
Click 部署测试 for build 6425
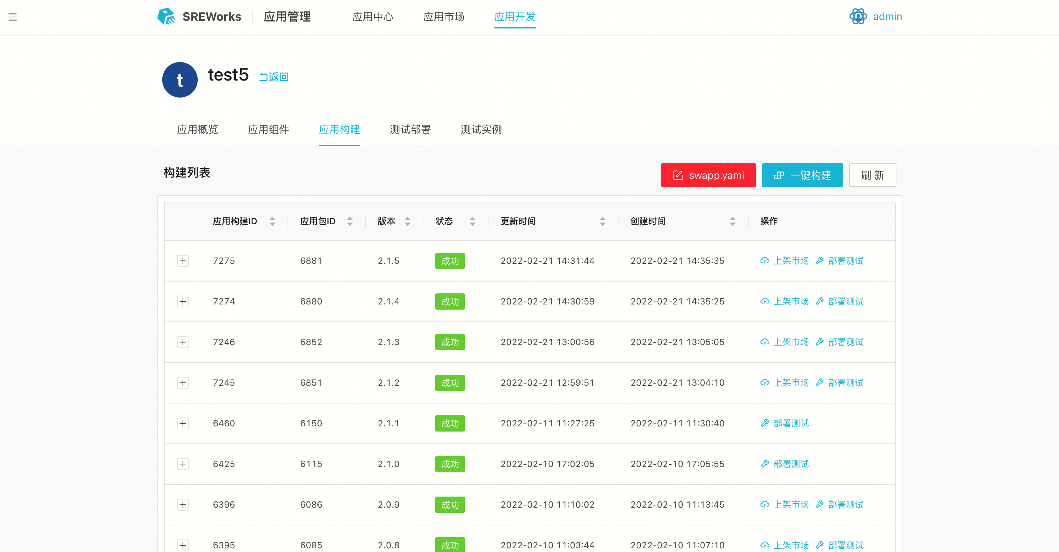pos(784,464)
